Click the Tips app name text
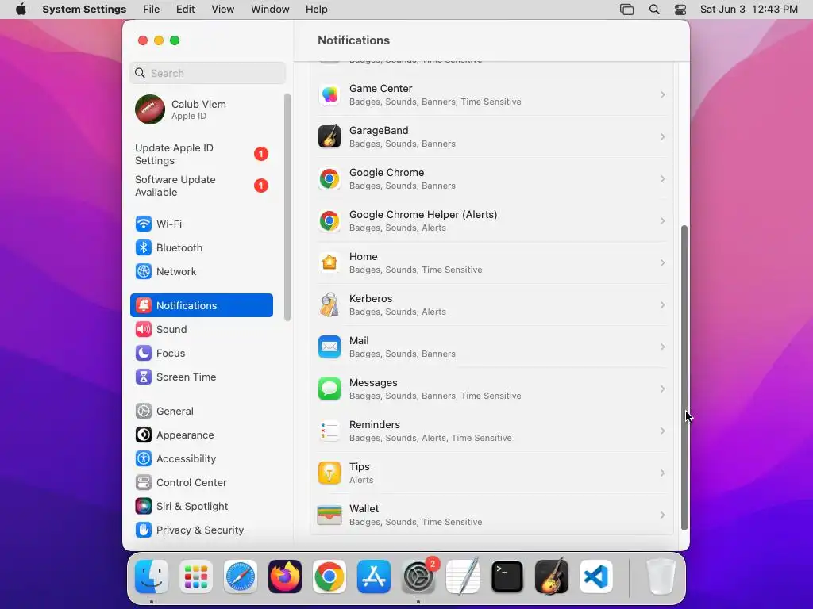Viewport: 813px width, 609px height. [360, 466]
